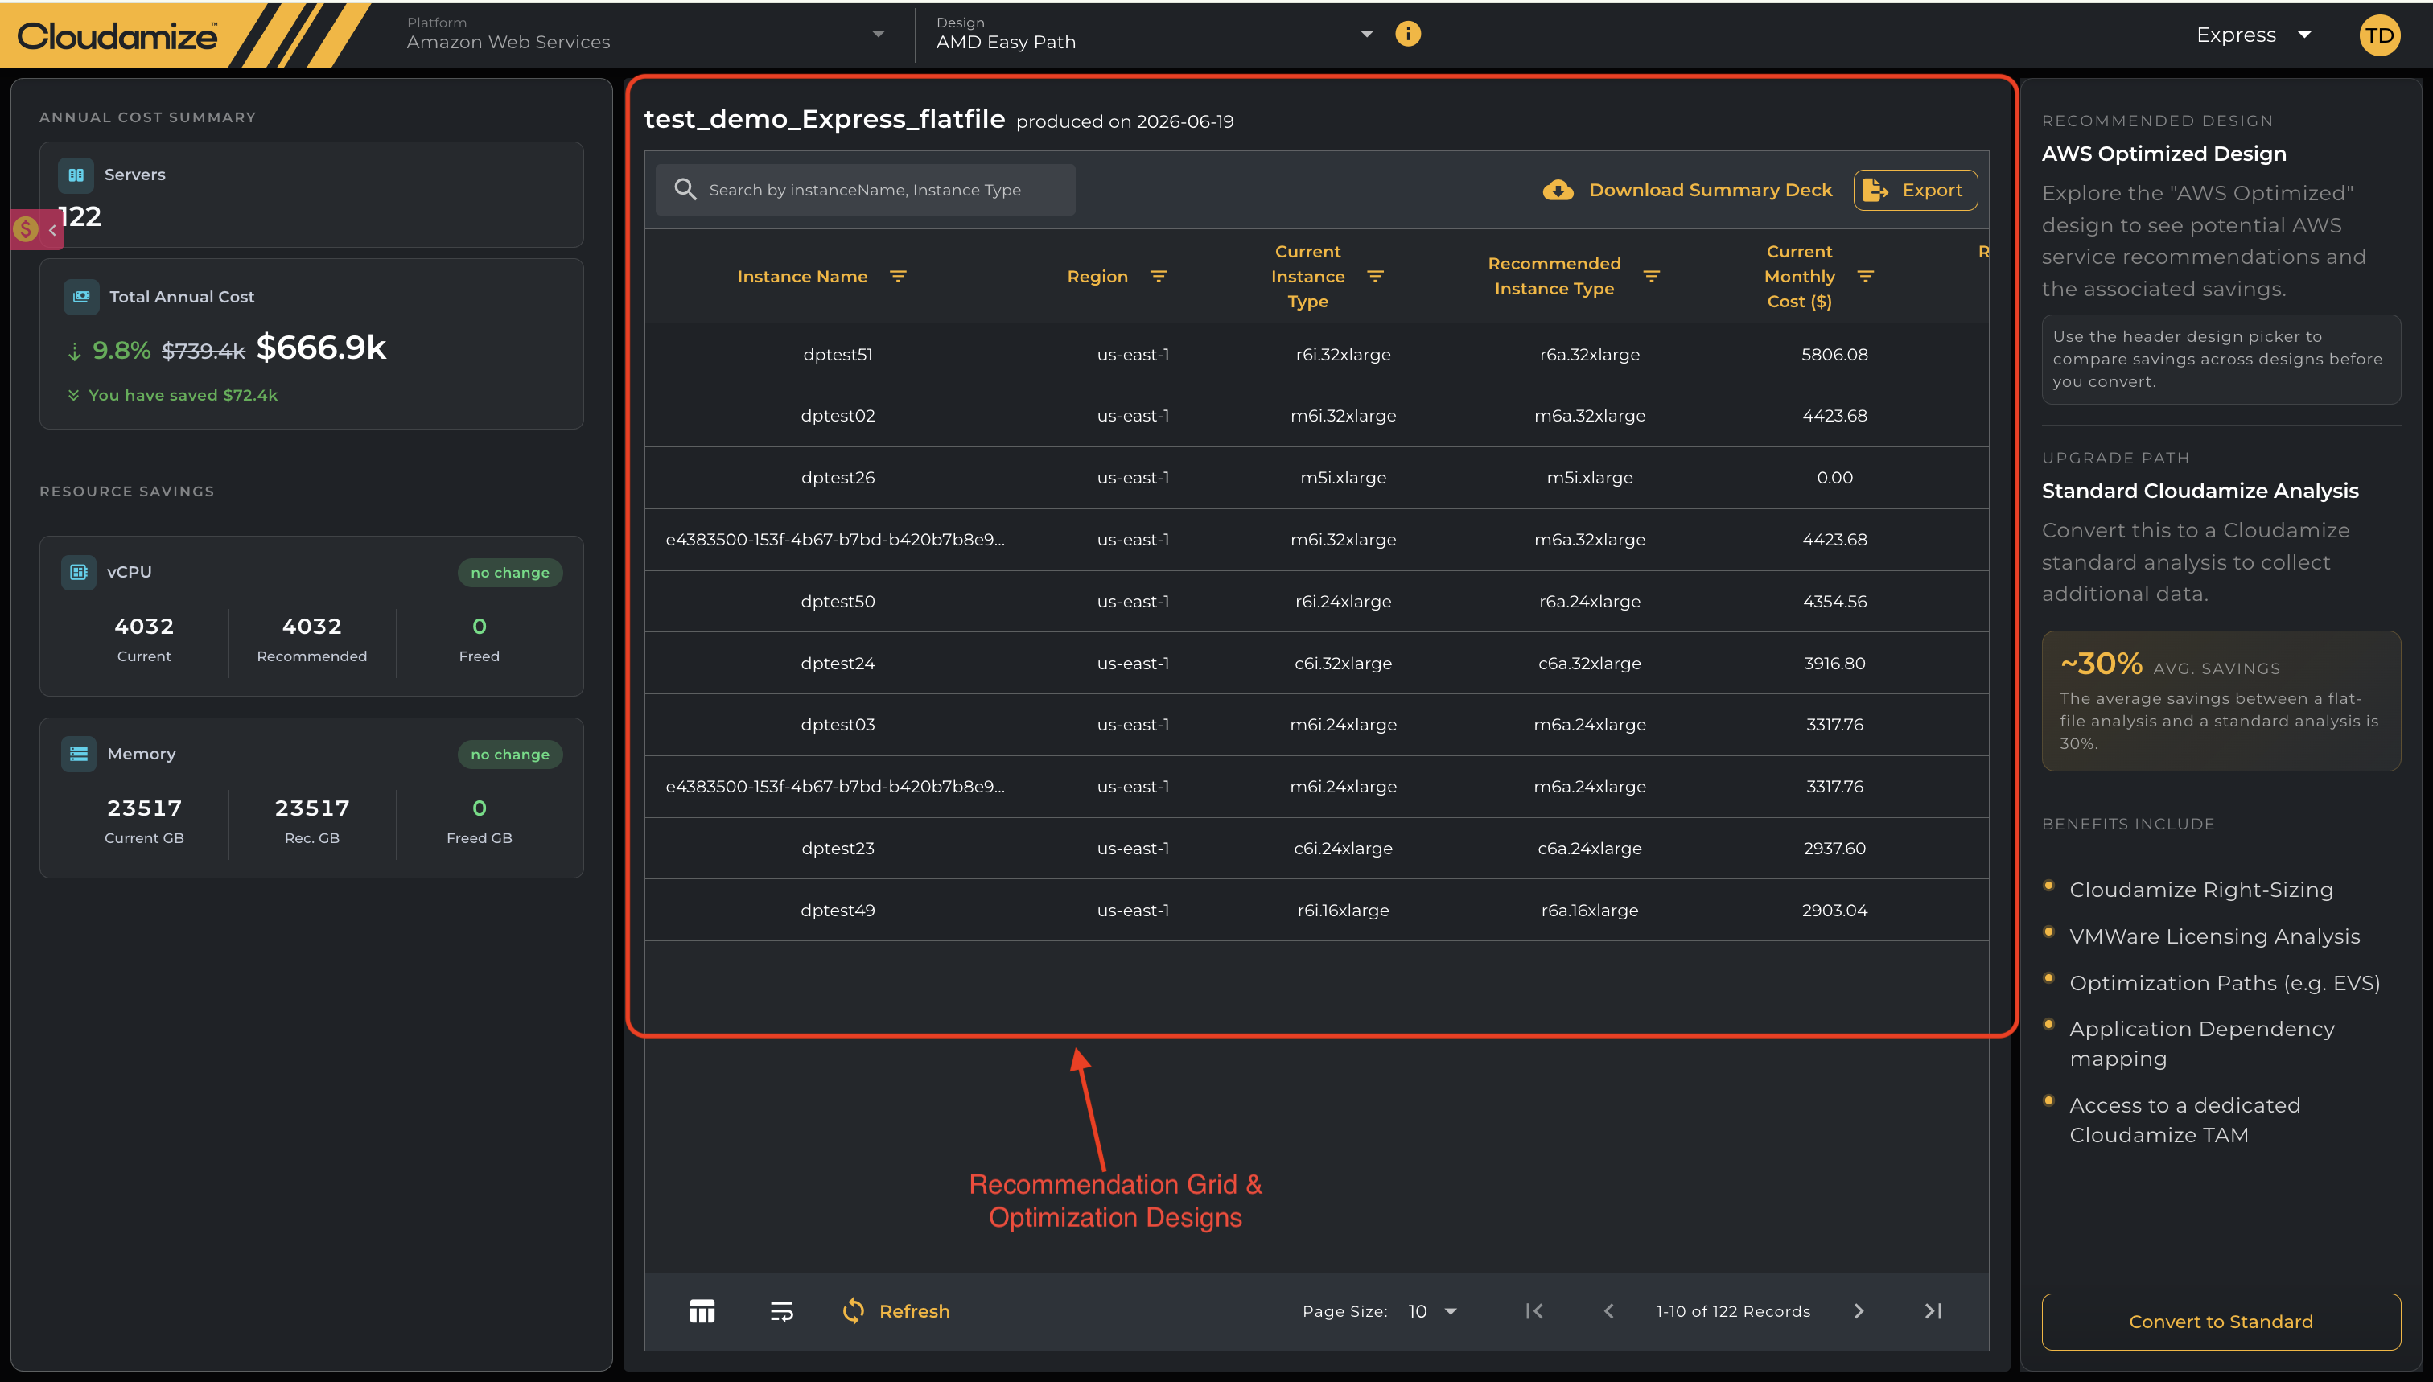Click the Servers count 122
This screenshot has width=2433, height=1382.
80,216
